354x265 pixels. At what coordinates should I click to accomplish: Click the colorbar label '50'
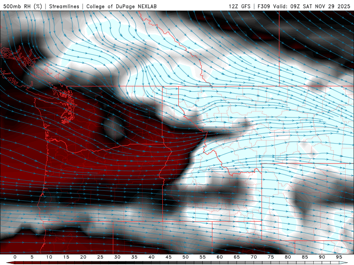pos(185,257)
